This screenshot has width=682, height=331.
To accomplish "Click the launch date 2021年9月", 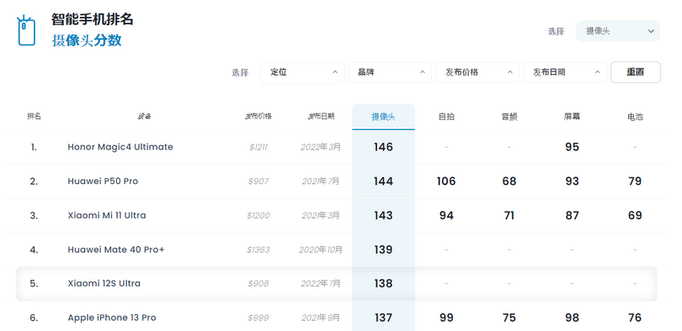I will click(321, 318).
